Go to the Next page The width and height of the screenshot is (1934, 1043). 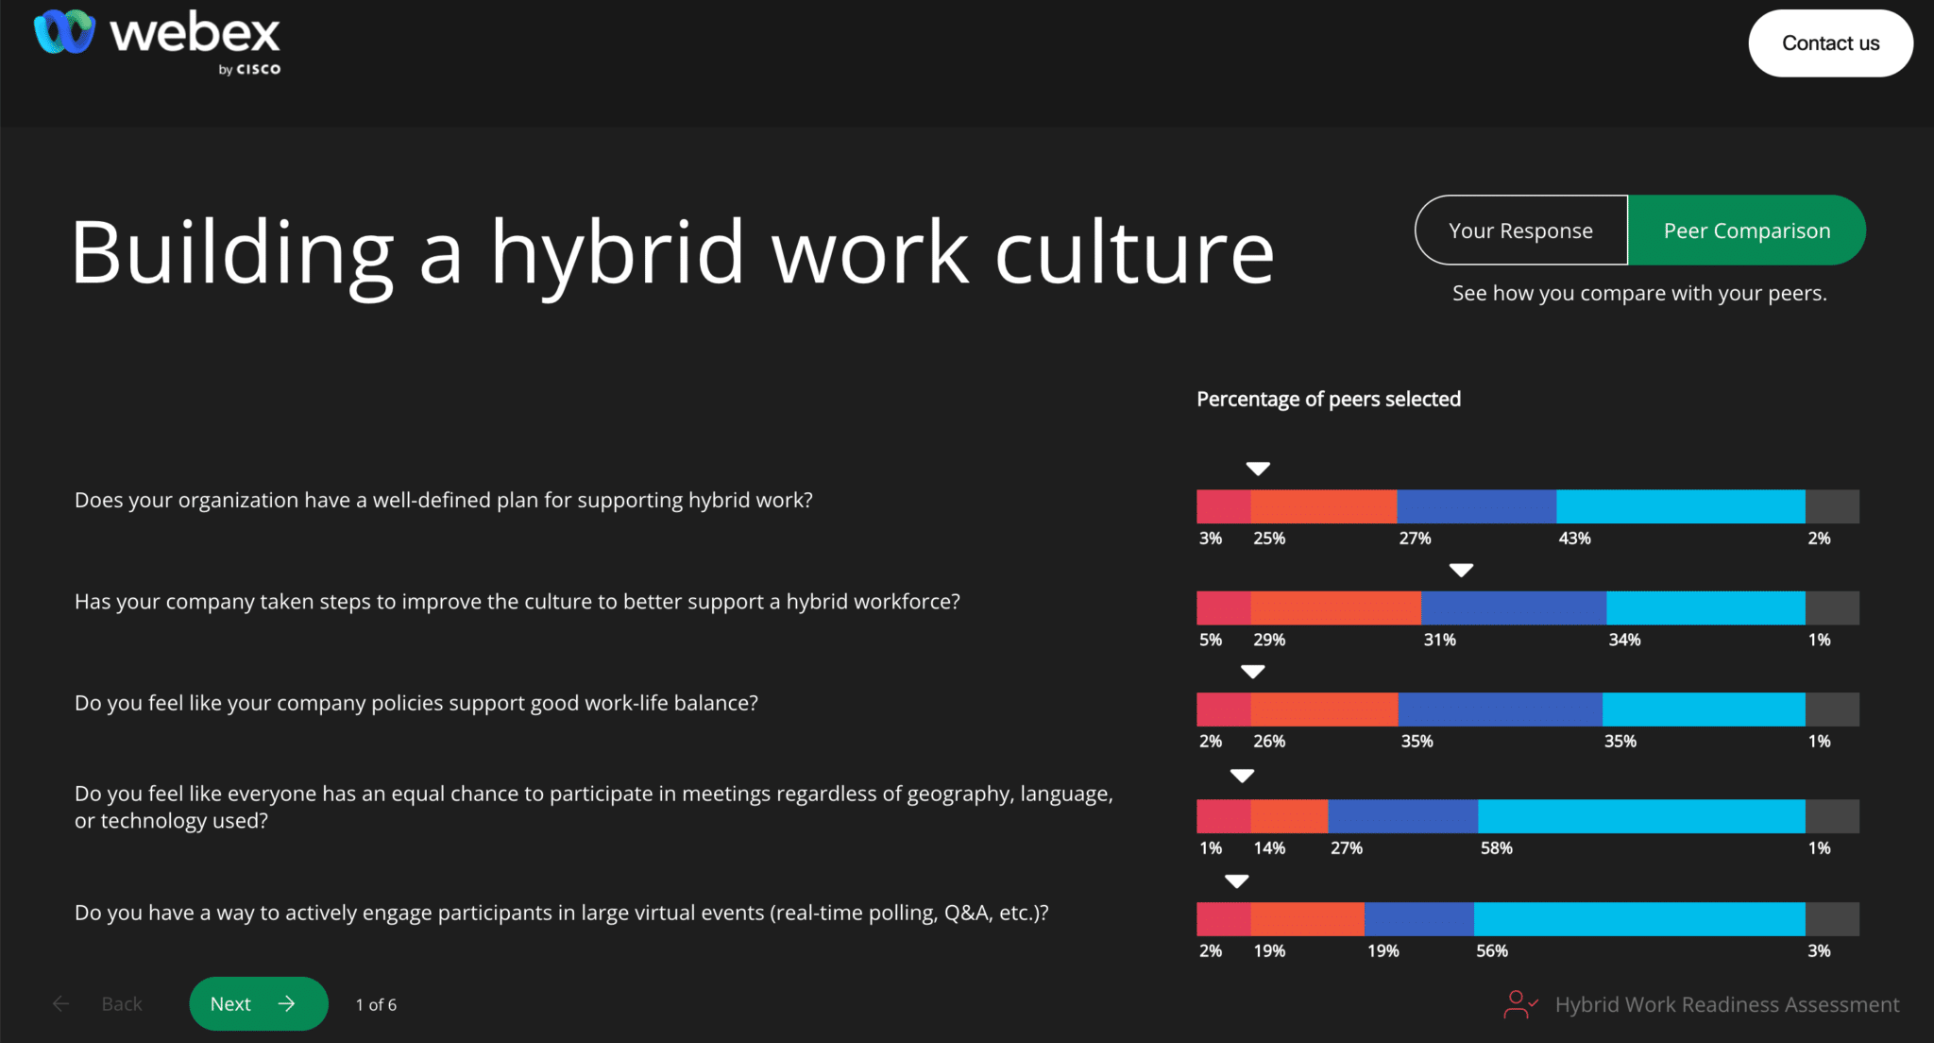pyautogui.click(x=258, y=1003)
